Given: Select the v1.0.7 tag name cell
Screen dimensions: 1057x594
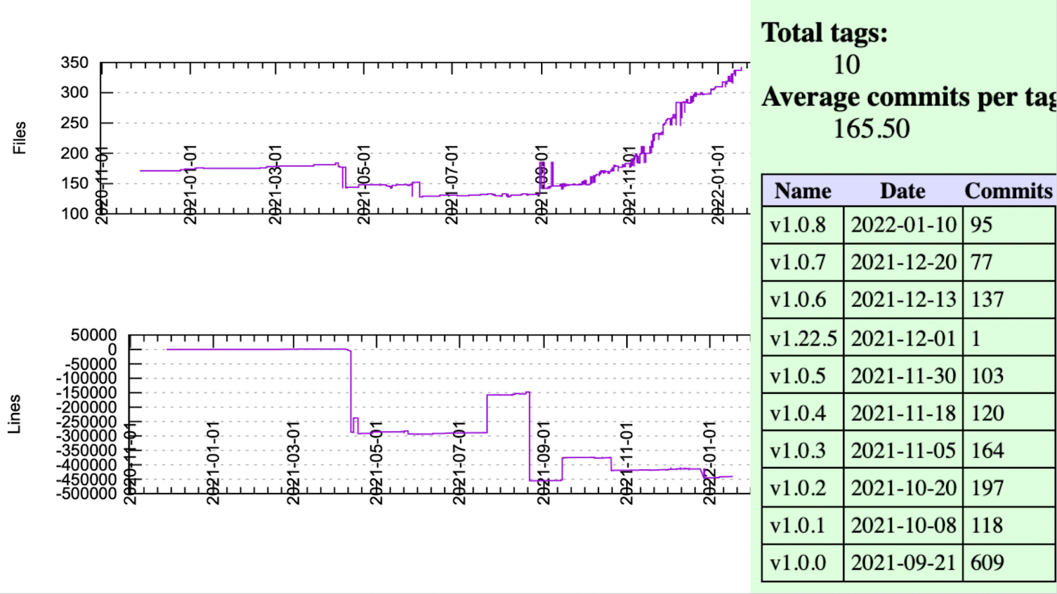Looking at the screenshot, I should 803,263.
